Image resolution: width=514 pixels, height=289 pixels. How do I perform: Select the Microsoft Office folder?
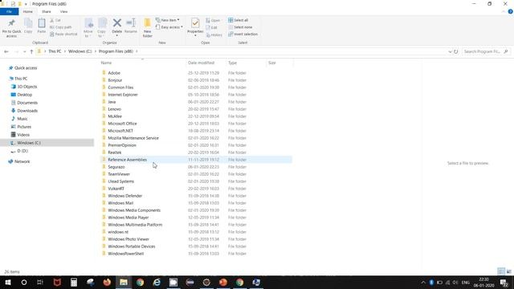[x=122, y=124]
